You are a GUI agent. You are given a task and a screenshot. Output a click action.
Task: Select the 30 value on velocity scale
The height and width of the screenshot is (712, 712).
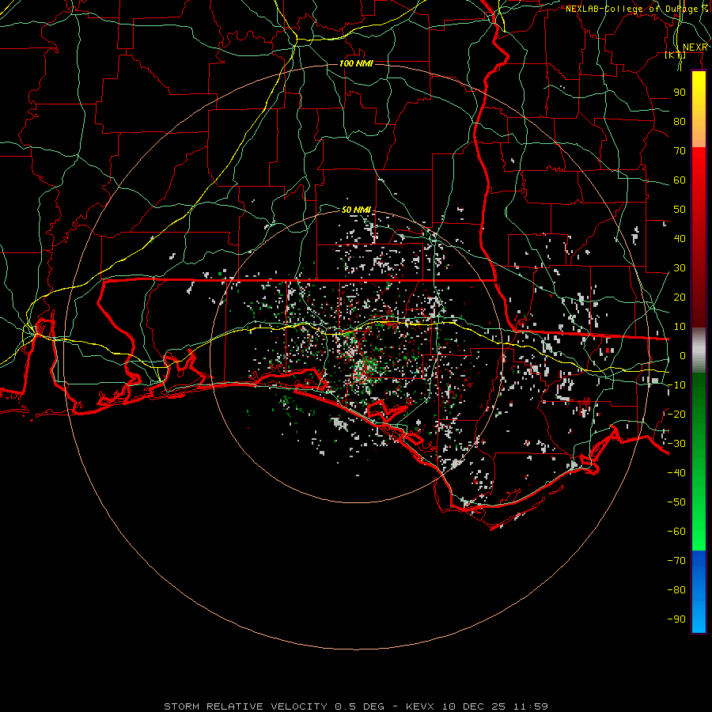(680, 268)
